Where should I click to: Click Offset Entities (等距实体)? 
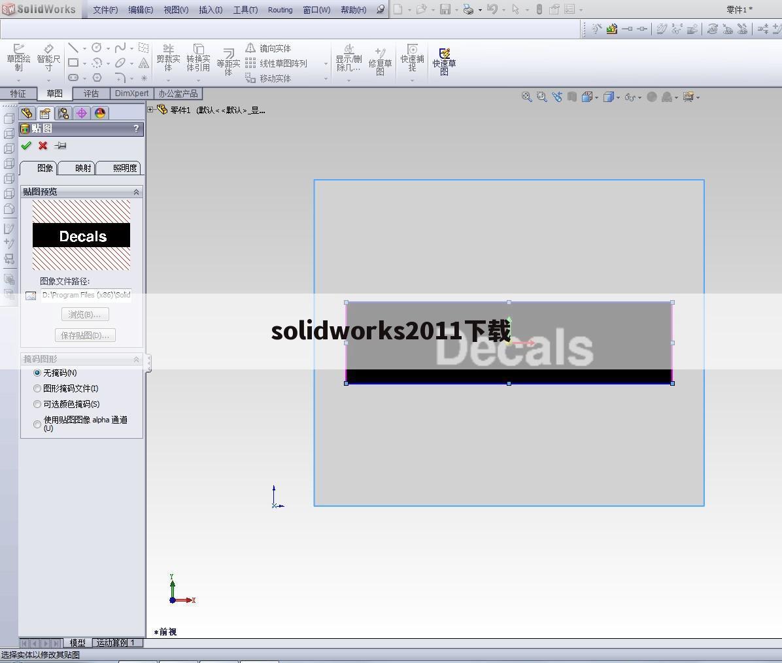click(228, 62)
